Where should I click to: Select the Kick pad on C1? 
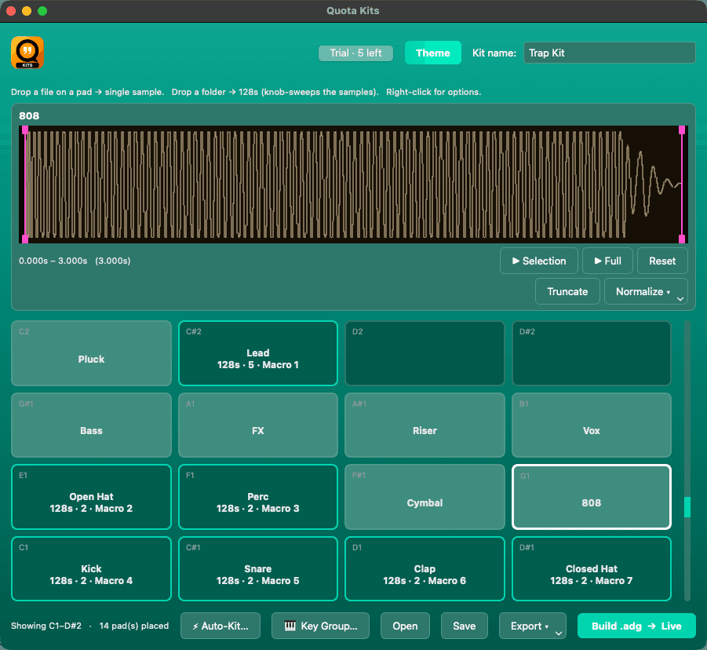point(92,569)
